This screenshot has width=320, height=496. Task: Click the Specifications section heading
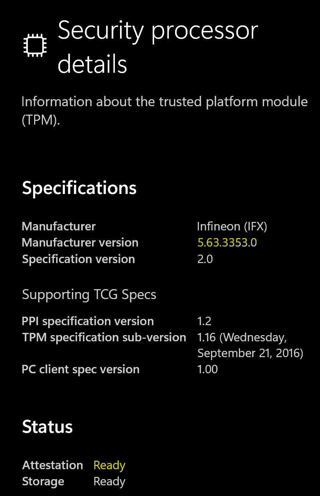79,188
